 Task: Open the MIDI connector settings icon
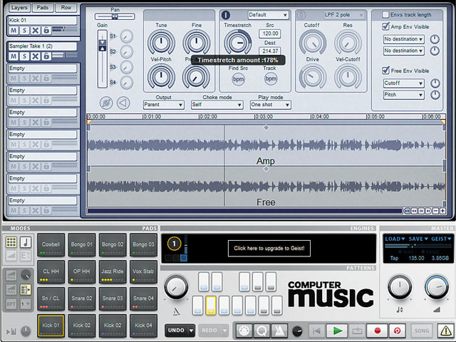pyautogui.click(x=244, y=331)
